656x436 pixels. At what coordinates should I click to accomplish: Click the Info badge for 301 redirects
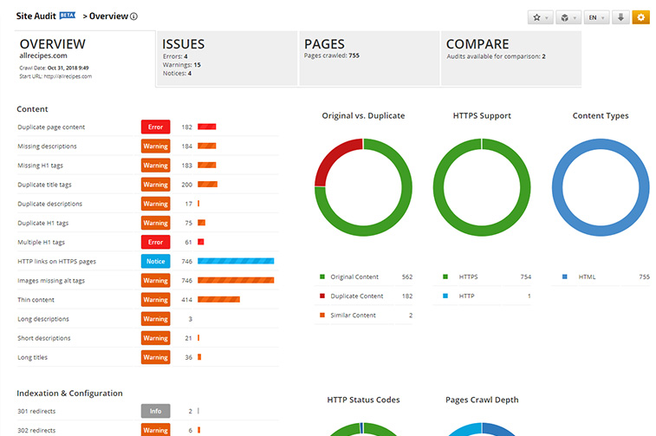click(155, 411)
